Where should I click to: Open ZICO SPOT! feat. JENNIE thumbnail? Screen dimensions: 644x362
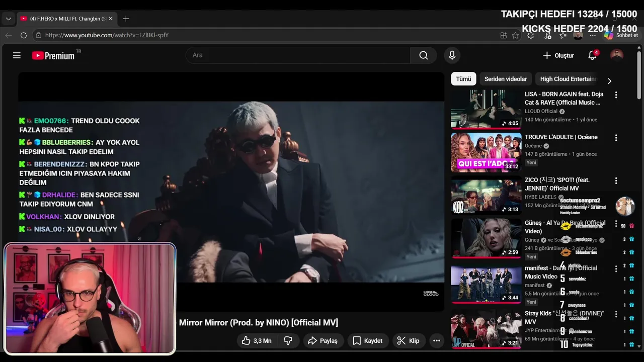click(486, 195)
